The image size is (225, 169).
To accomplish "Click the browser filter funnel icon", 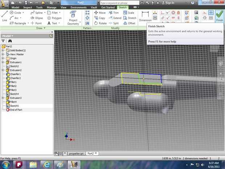I will (x=3, y=41).
